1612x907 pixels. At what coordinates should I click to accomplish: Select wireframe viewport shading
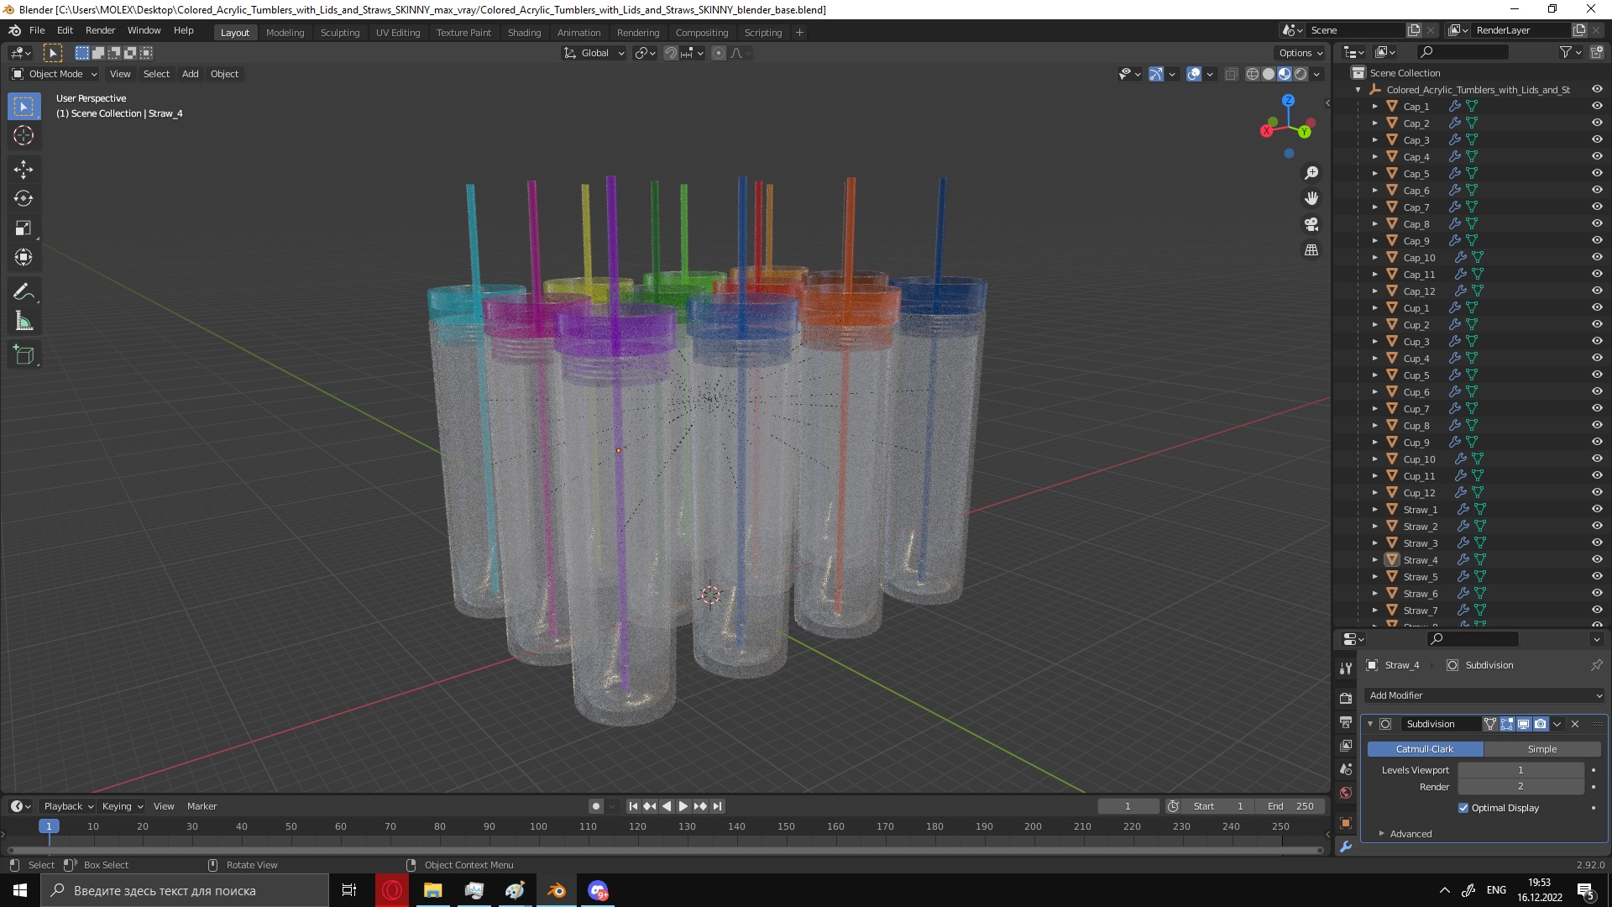1253,74
